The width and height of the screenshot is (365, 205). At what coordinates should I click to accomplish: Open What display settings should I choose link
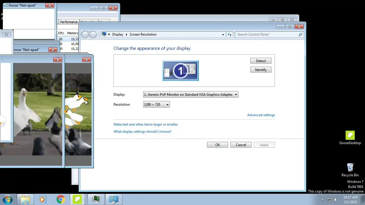click(x=142, y=132)
